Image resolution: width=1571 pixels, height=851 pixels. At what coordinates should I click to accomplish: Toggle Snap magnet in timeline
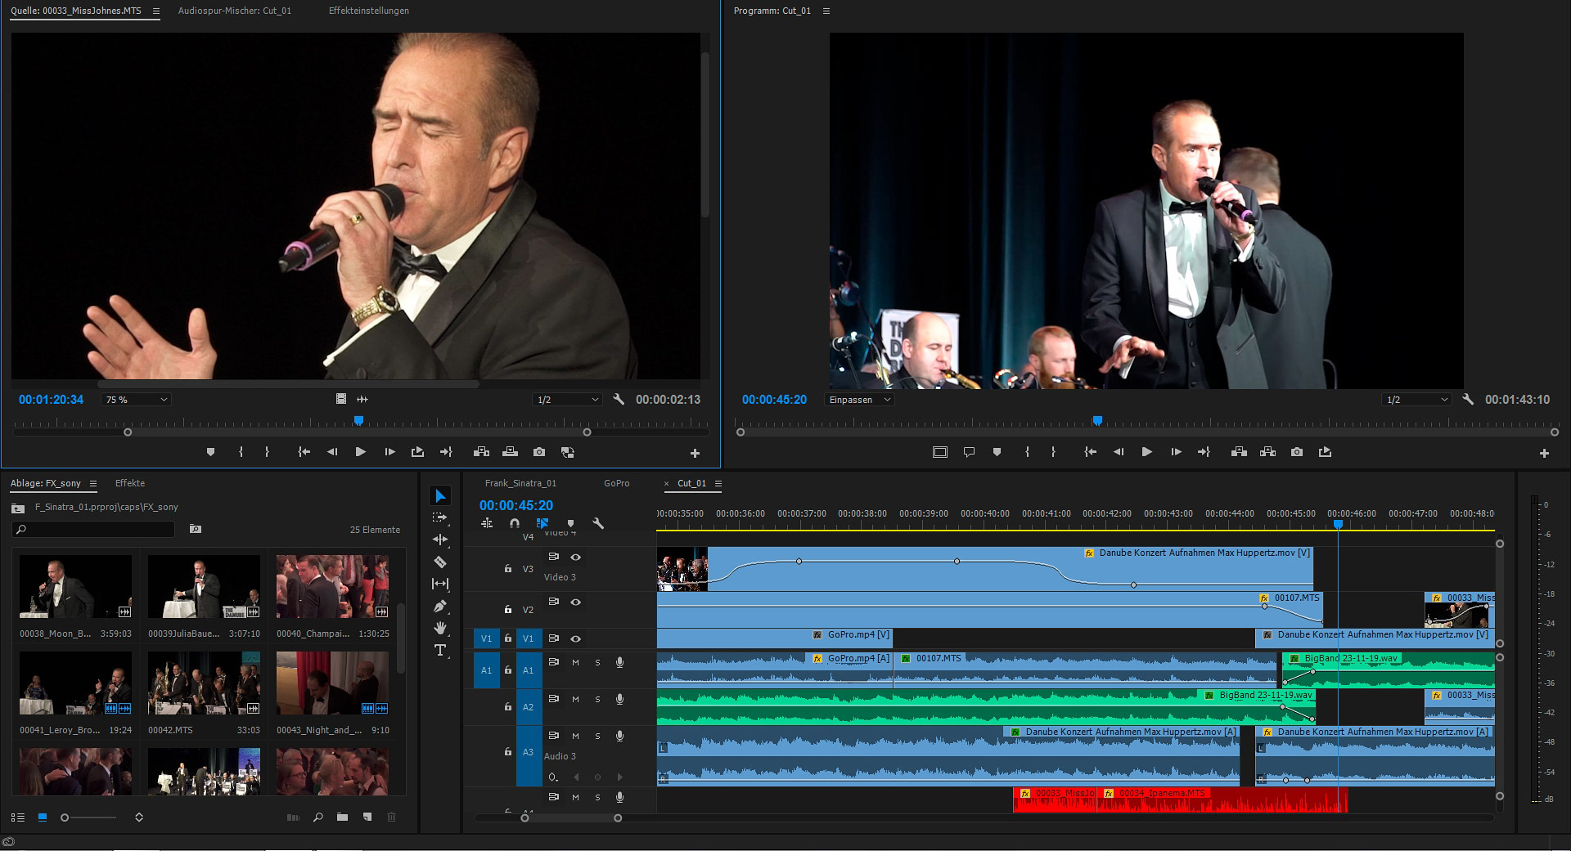click(x=514, y=523)
